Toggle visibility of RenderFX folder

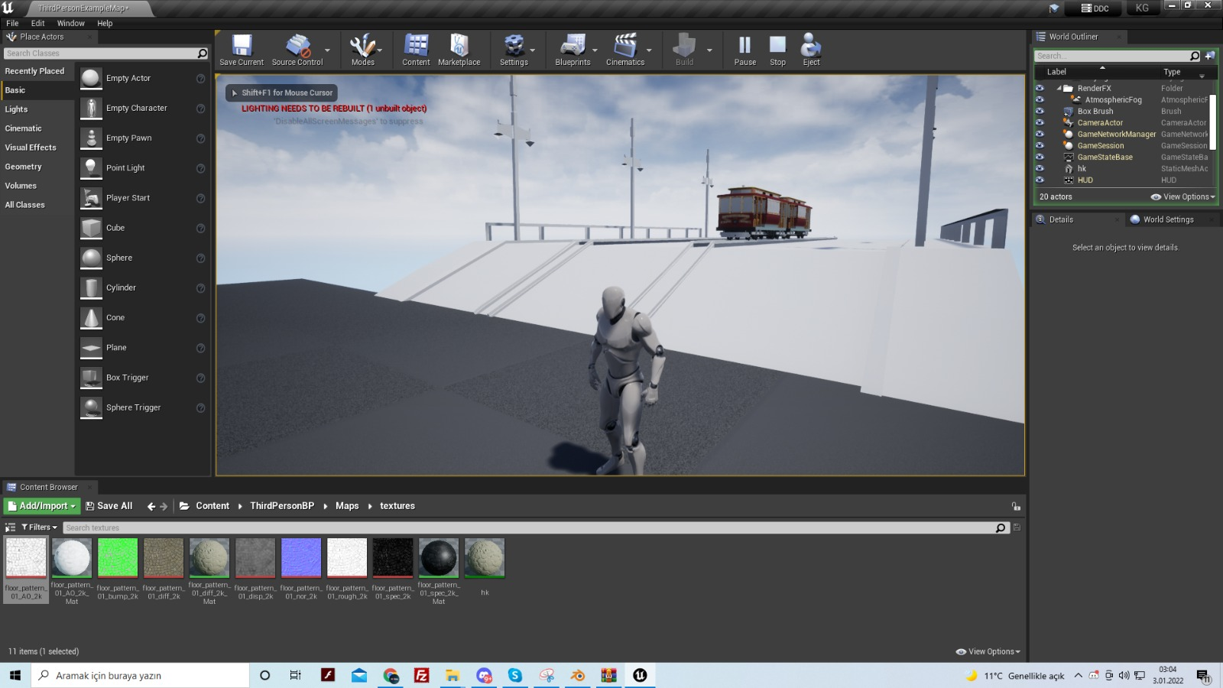coord(1040,88)
